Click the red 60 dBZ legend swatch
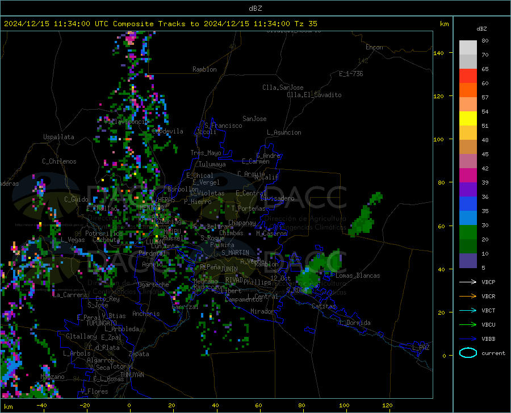The width and height of the screenshot is (511, 413). pyautogui.click(x=468, y=76)
